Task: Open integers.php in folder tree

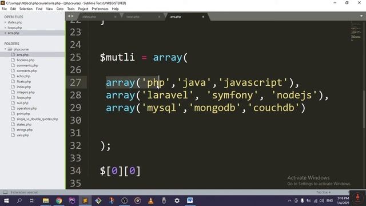Action: coord(26,92)
